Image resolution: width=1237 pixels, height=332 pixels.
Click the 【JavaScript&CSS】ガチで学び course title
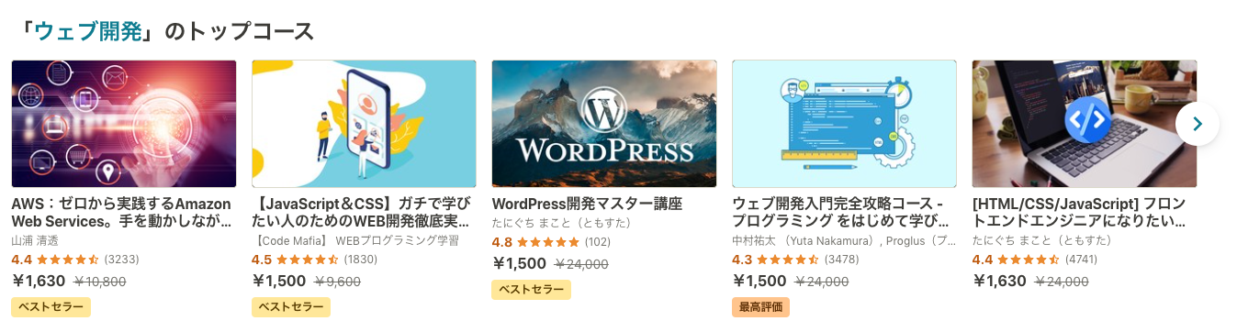tap(361, 213)
